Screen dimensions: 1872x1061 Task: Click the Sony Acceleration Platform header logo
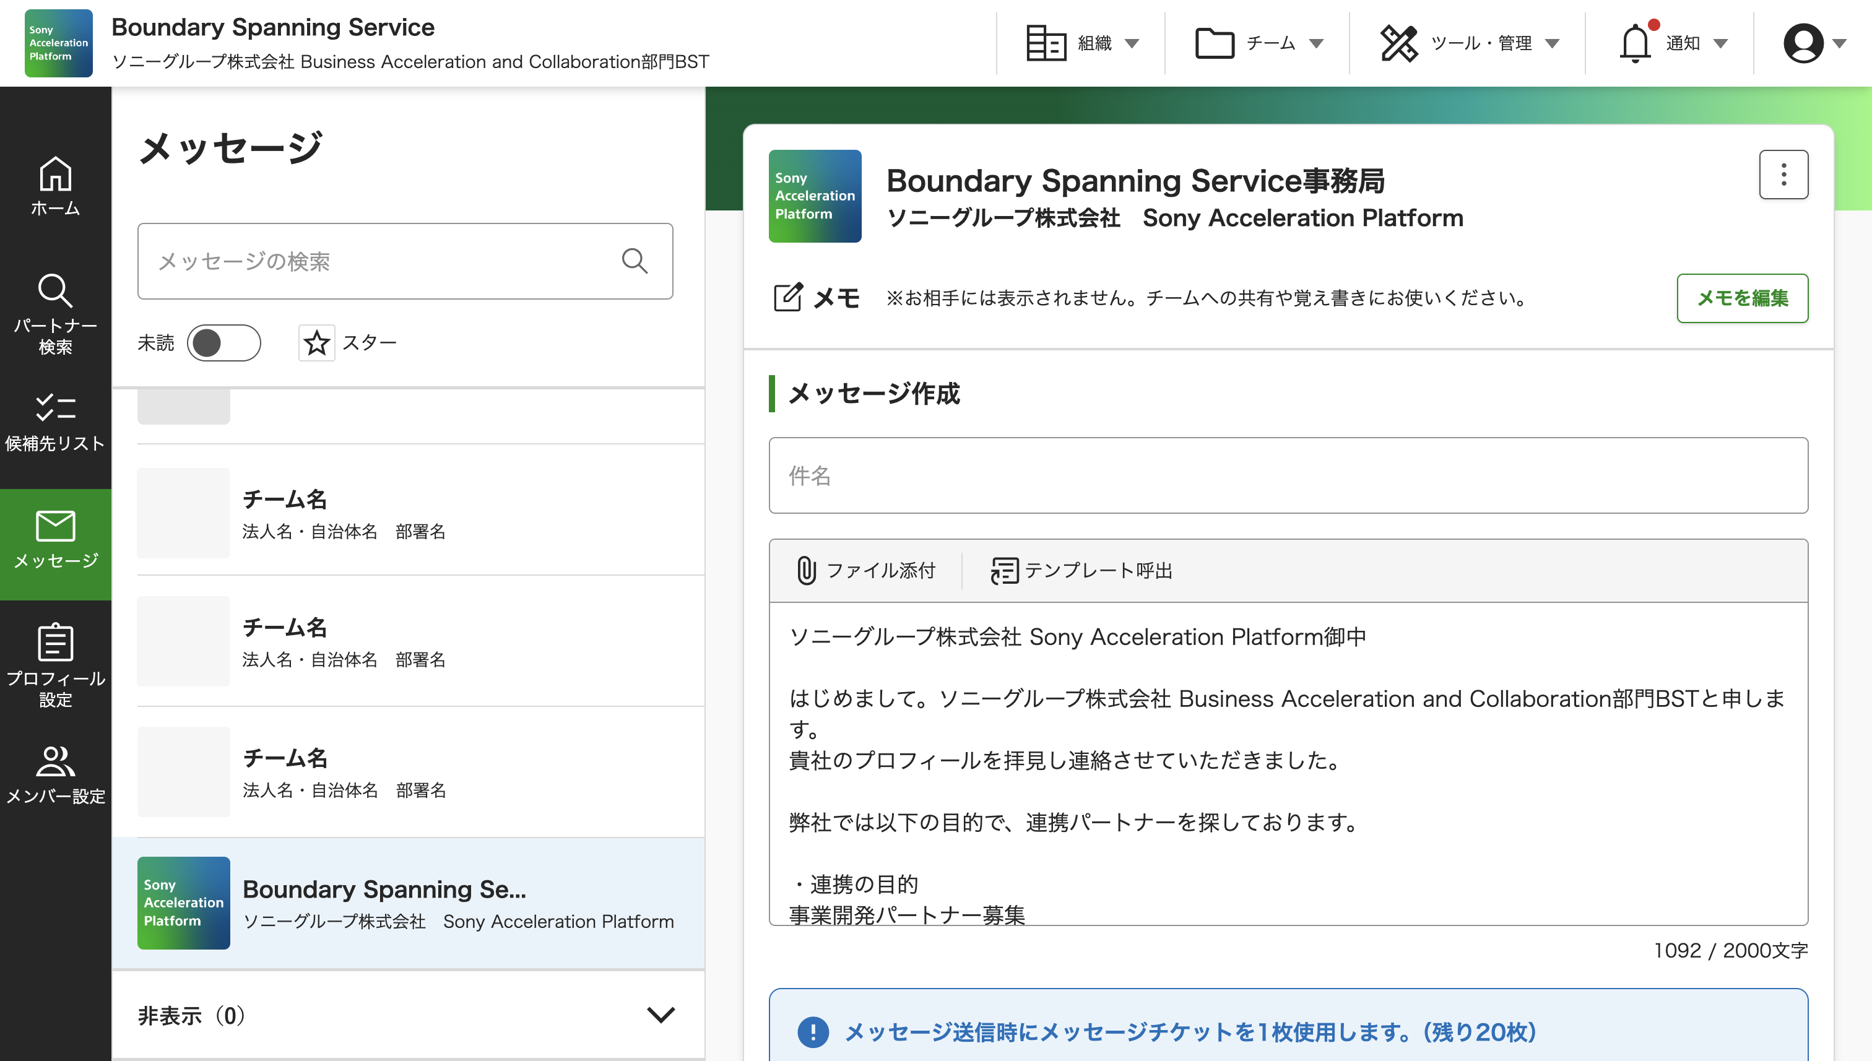point(58,43)
